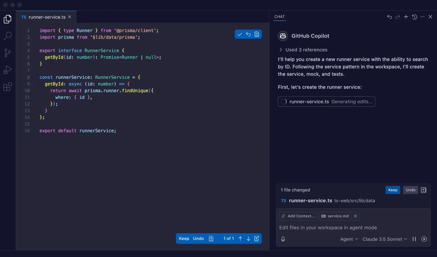Open the Agent mode dropdown
Image resolution: width=437 pixels, height=257 pixels.
(349, 239)
